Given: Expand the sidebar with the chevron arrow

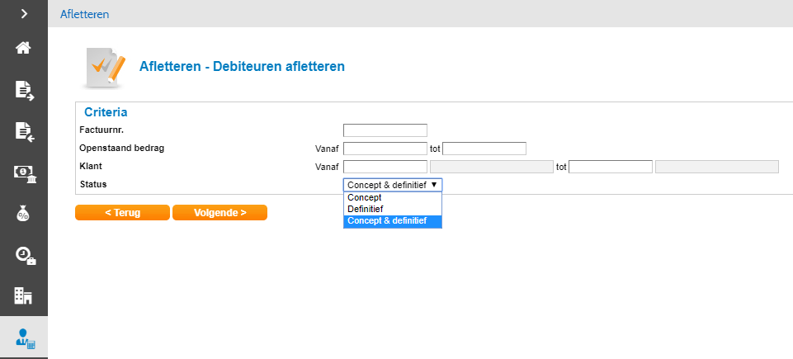Looking at the screenshot, I should click(x=24, y=14).
